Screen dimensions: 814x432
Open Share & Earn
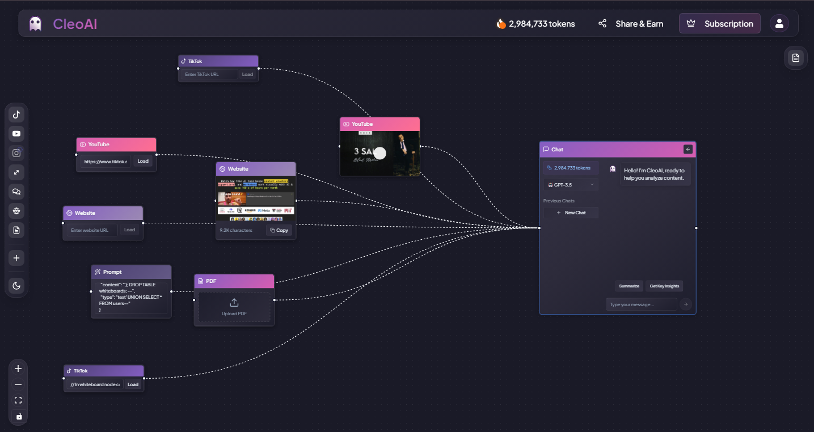click(x=631, y=24)
